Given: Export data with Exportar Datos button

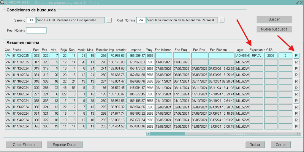Looking at the screenshot, I should (x=64, y=145).
